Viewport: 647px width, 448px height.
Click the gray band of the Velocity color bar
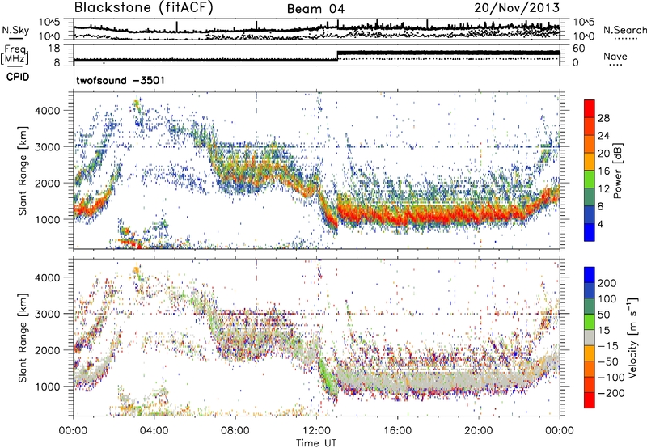click(x=590, y=338)
